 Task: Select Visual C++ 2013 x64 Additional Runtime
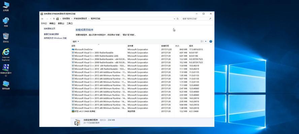141,85
